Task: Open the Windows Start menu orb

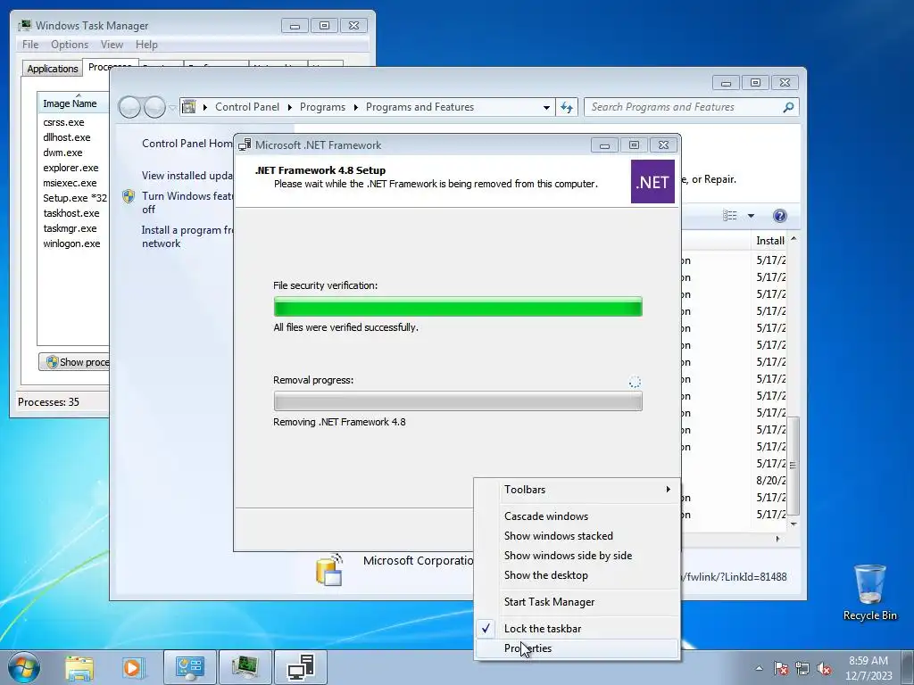Action: [x=24, y=667]
